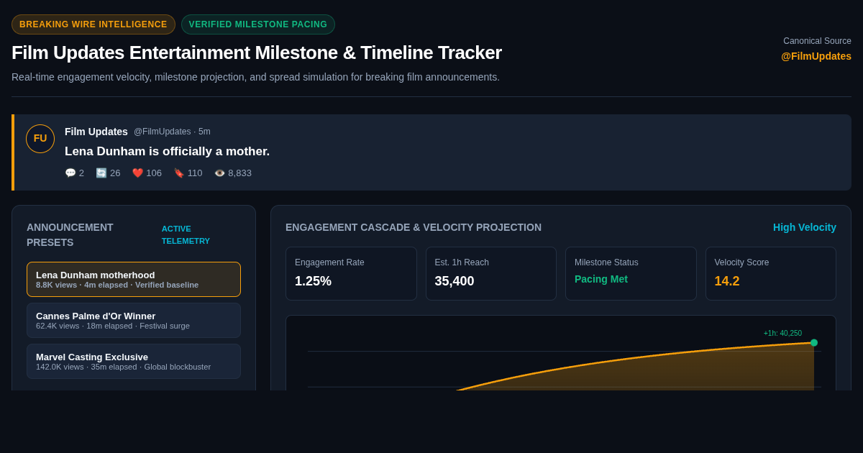
Task: Click the Velocity Score 14.2 card
Action: click(x=771, y=274)
